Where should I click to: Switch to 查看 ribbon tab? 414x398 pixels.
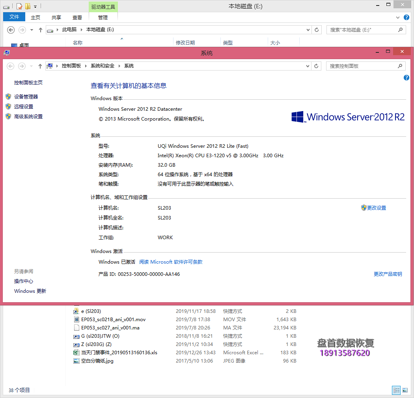(77, 17)
